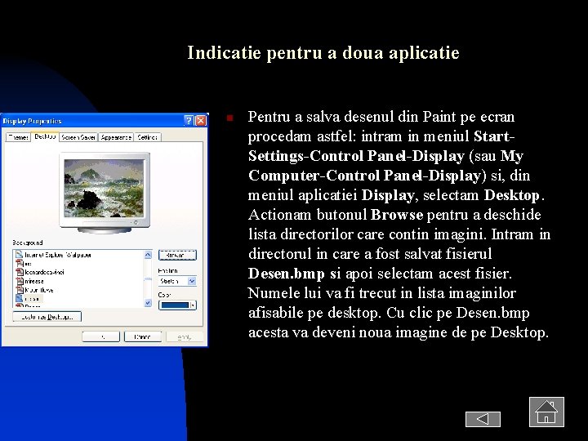Click the Customize Desktop button
The image size is (588, 441).
[x=47, y=317]
